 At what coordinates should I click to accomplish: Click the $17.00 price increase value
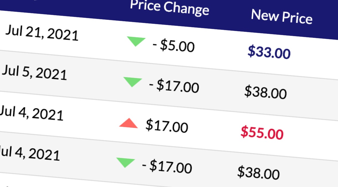click(x=167, y=126)
